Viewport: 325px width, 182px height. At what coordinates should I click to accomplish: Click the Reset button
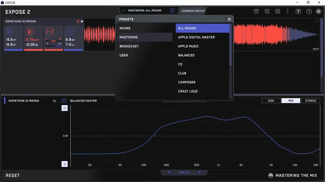(13, 176)
